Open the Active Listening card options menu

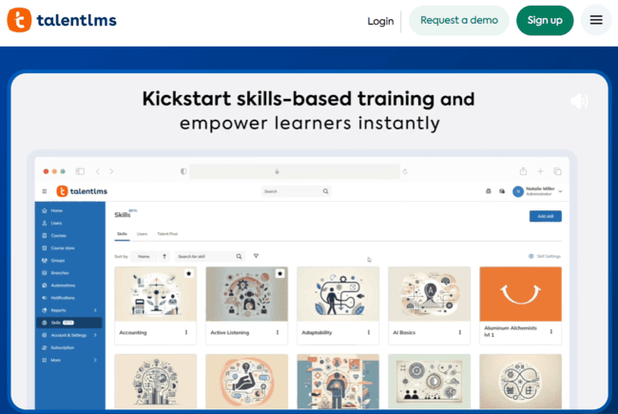[x=278, y=332]
